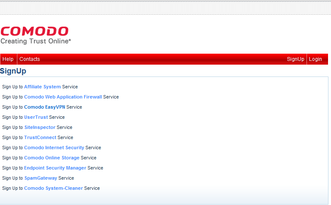Open the TrustConnect link
The width and height of the screenshot is (331, 205).
40,137
